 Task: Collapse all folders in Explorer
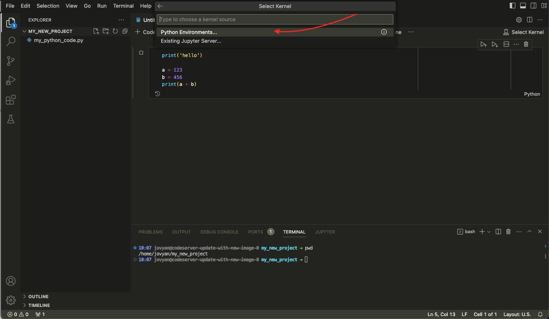pos(125,31)
